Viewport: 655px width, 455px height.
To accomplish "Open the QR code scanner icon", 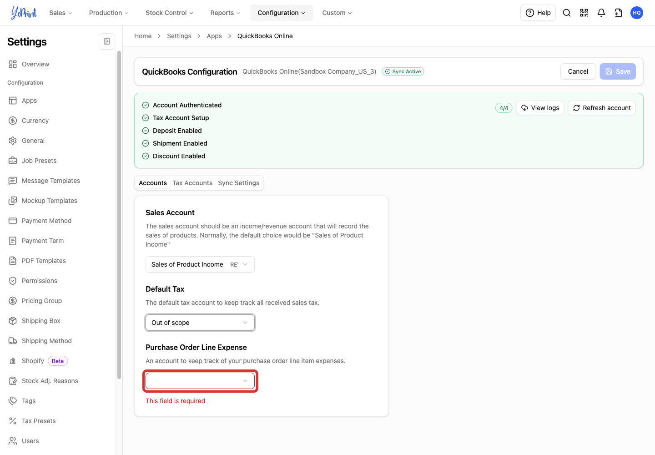I will (584, 13).
